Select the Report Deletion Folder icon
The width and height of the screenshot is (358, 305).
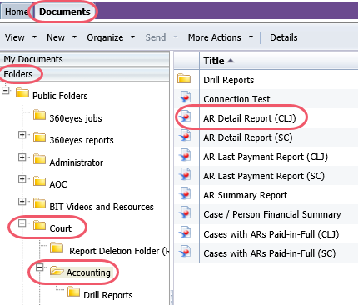click(x=57, y=247)
